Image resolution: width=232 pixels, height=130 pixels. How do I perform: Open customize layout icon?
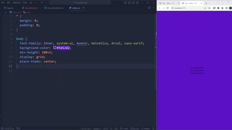[137, 3]
